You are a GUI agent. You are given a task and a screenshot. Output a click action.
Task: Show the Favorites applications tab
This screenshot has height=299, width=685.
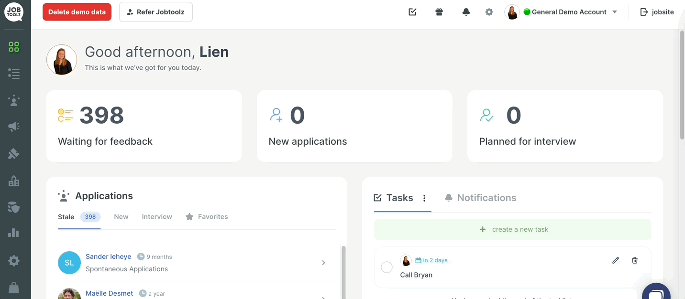(x=207, y=217)
